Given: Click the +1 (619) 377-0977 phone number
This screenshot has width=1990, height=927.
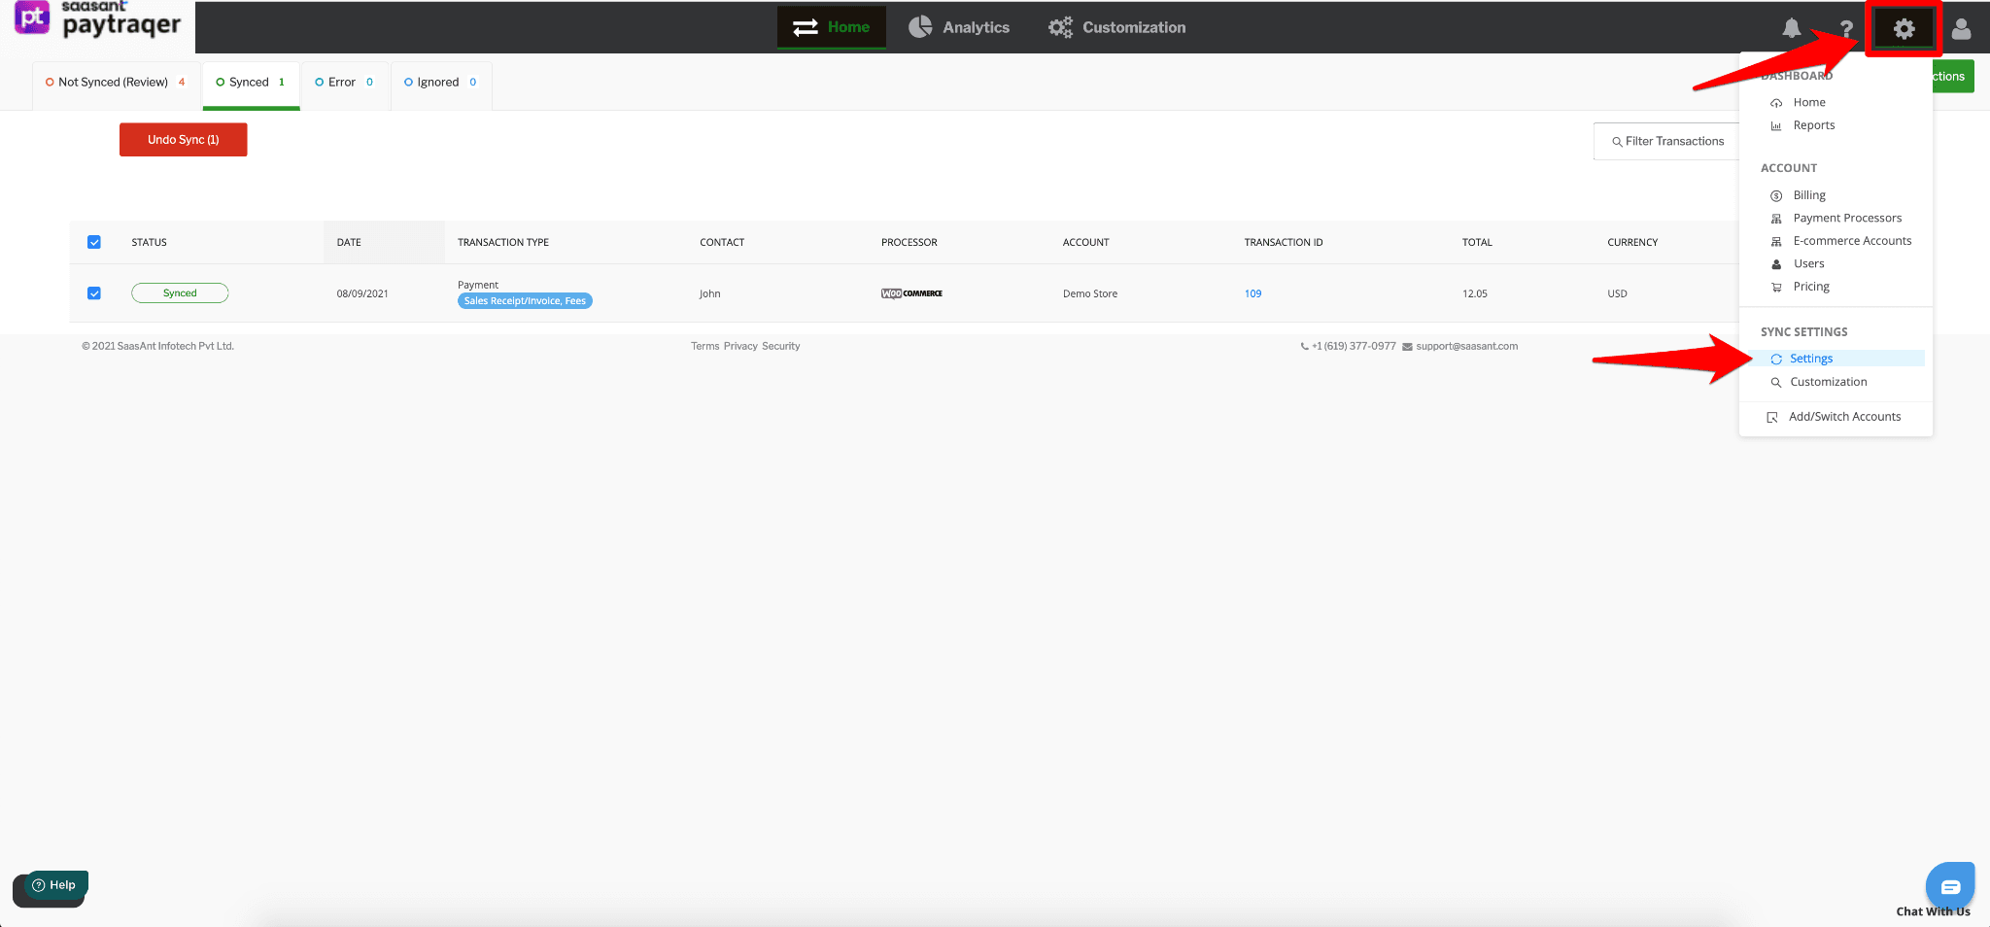Looking at the screenshot, I should tap(1354, 346).
